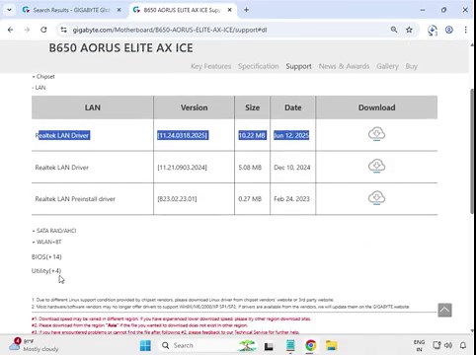The width and height of the screenshot is (476, 355).
Task: Download the Realtek LAN Driver version 11.24.0318.2025
Action: click(x=376, y=134)
